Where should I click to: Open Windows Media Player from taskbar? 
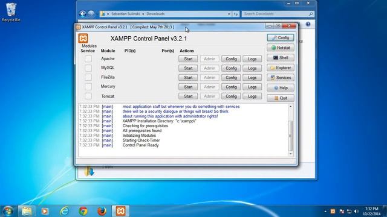tap(45, 211)
